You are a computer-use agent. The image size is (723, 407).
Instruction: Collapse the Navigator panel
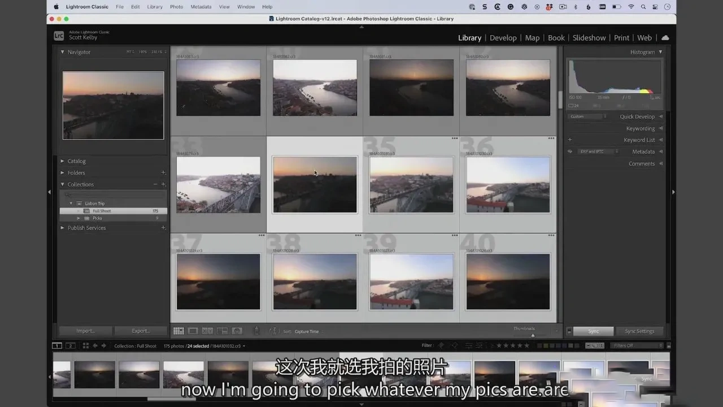[63, 52]
